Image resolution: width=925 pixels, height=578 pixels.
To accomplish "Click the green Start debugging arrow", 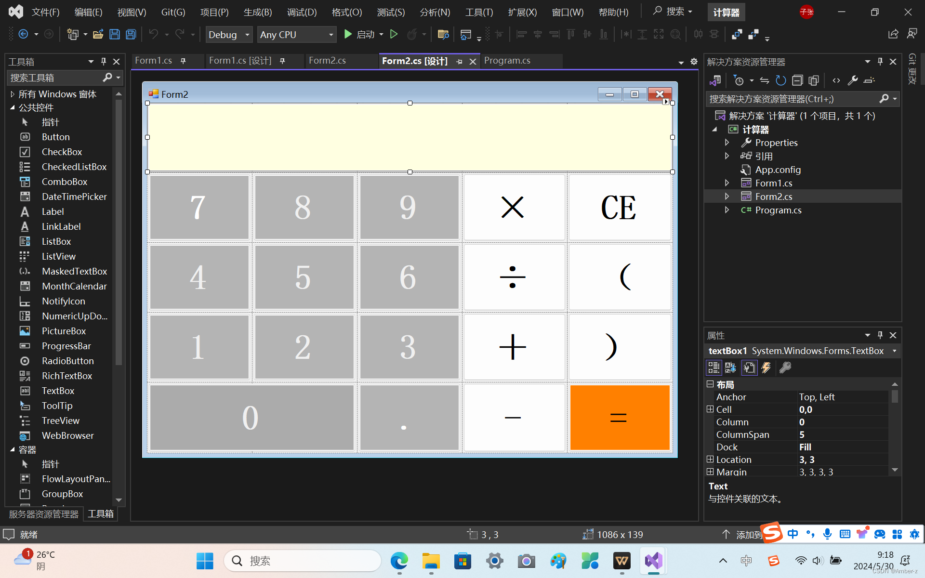I will point(348,34).
